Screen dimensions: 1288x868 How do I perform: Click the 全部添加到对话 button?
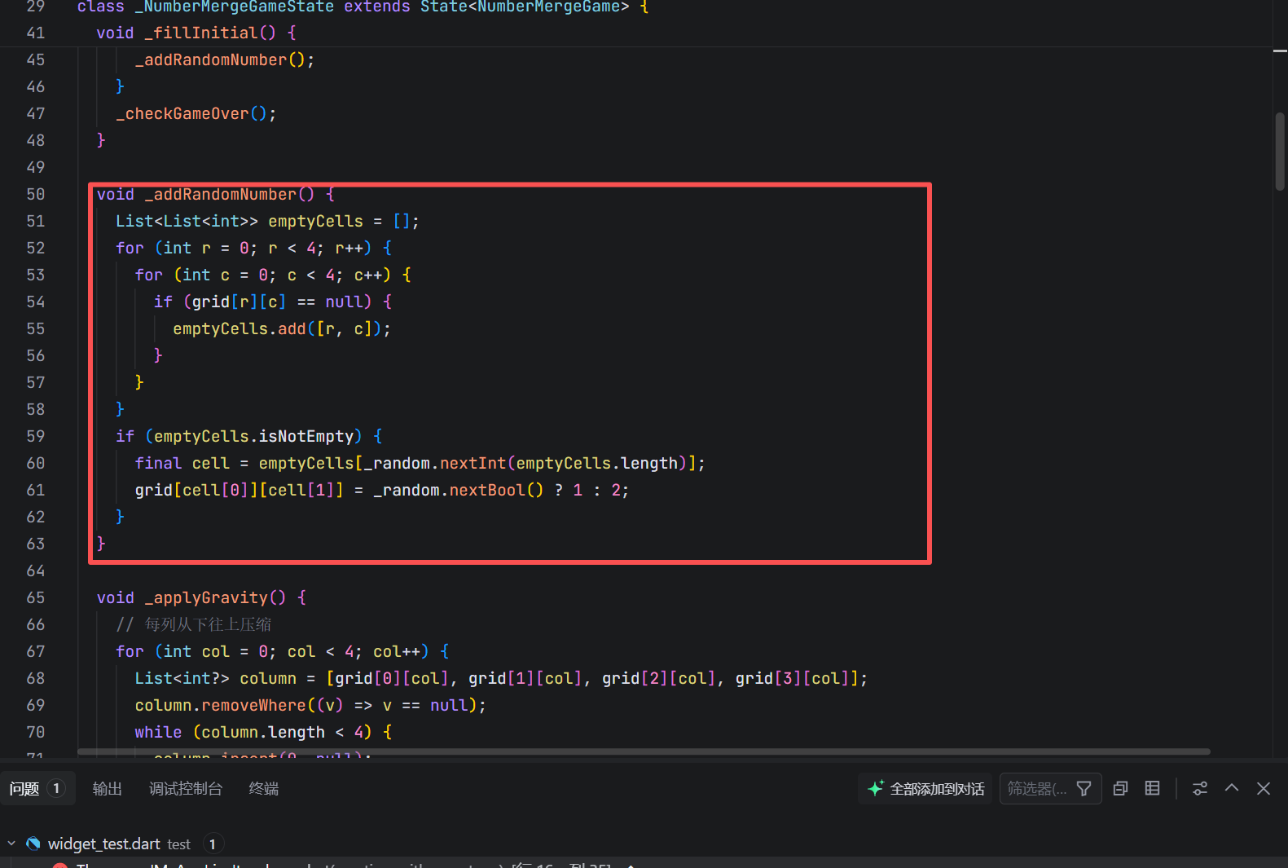(925, 788)
